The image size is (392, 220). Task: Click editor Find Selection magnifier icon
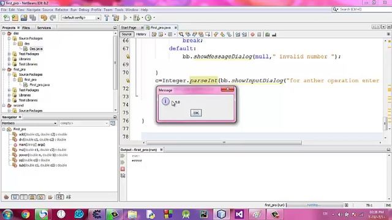click(181, 34)
